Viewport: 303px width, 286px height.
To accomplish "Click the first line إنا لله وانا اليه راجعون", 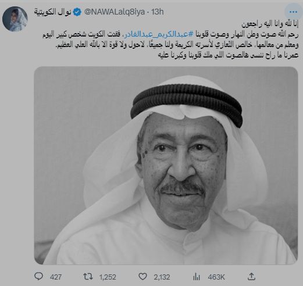I will pos(270,24).
